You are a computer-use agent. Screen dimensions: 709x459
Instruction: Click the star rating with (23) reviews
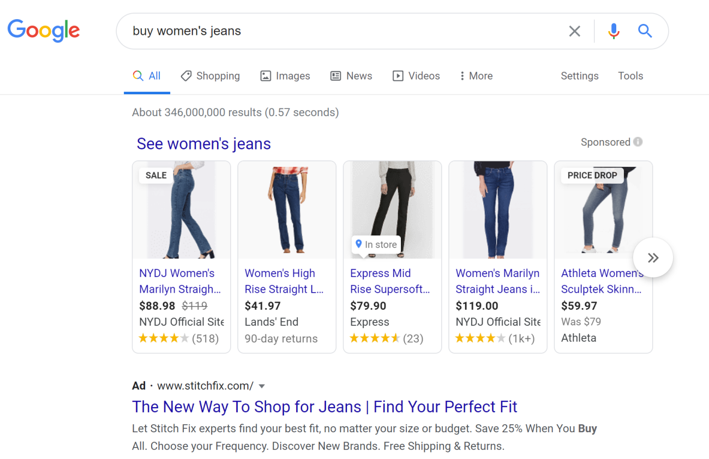coord(387,339)
